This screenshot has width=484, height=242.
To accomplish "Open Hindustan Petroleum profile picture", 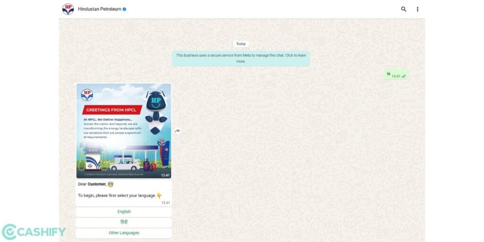I will click(68, 9).
